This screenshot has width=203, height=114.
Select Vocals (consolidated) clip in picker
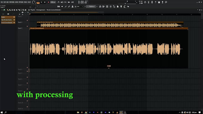click(x=8, y=23)
